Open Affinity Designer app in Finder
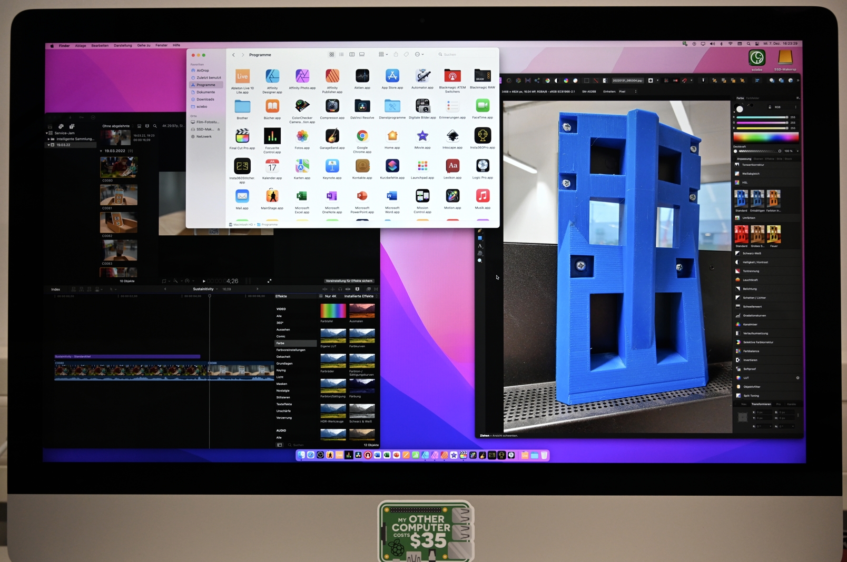Viewport: 847px width, 562px height. (x=272, y=76)
